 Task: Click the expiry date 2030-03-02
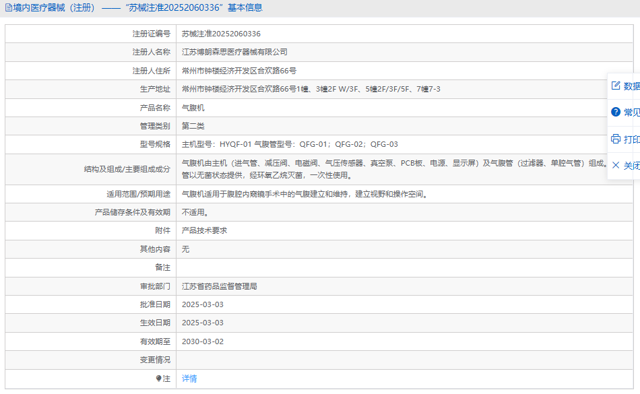[x=202, y=341]
